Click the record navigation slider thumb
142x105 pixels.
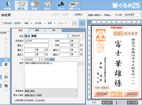click(116, 102)
